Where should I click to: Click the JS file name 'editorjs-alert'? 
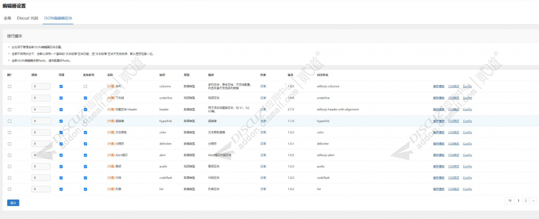point(326,155)
